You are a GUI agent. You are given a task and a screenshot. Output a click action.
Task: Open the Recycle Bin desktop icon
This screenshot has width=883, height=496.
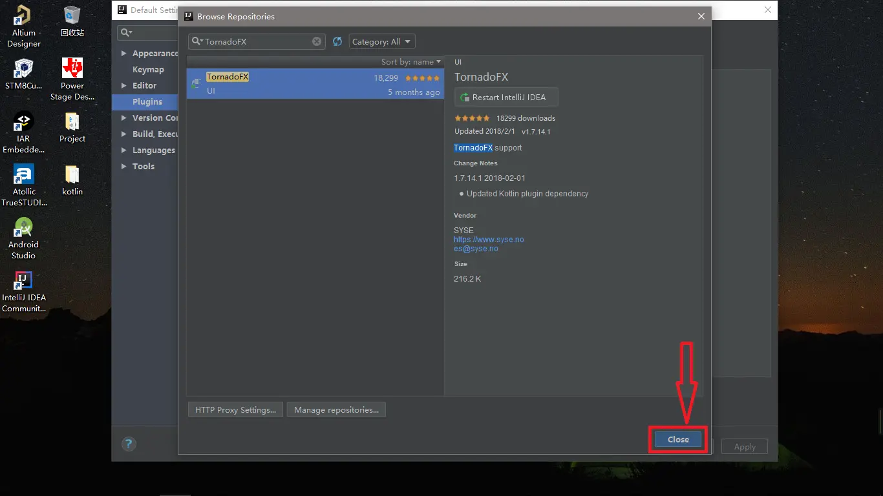72,21
